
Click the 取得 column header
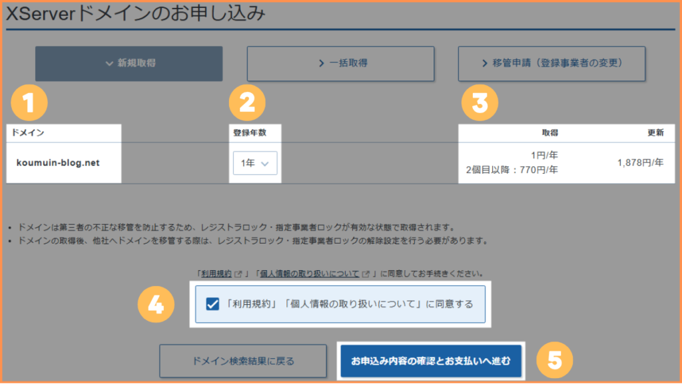(x=549, y=132)
